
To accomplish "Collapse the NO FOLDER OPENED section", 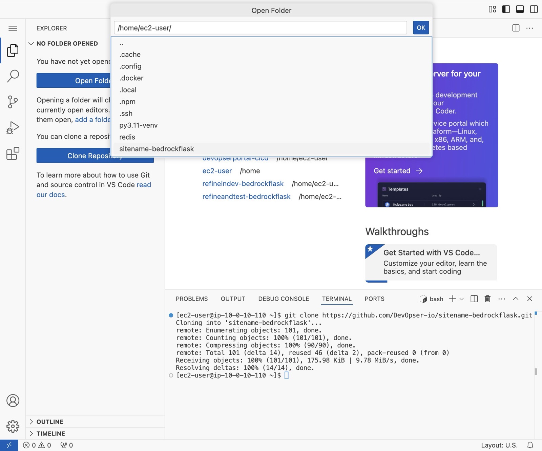I will click(x=67, y=43).
